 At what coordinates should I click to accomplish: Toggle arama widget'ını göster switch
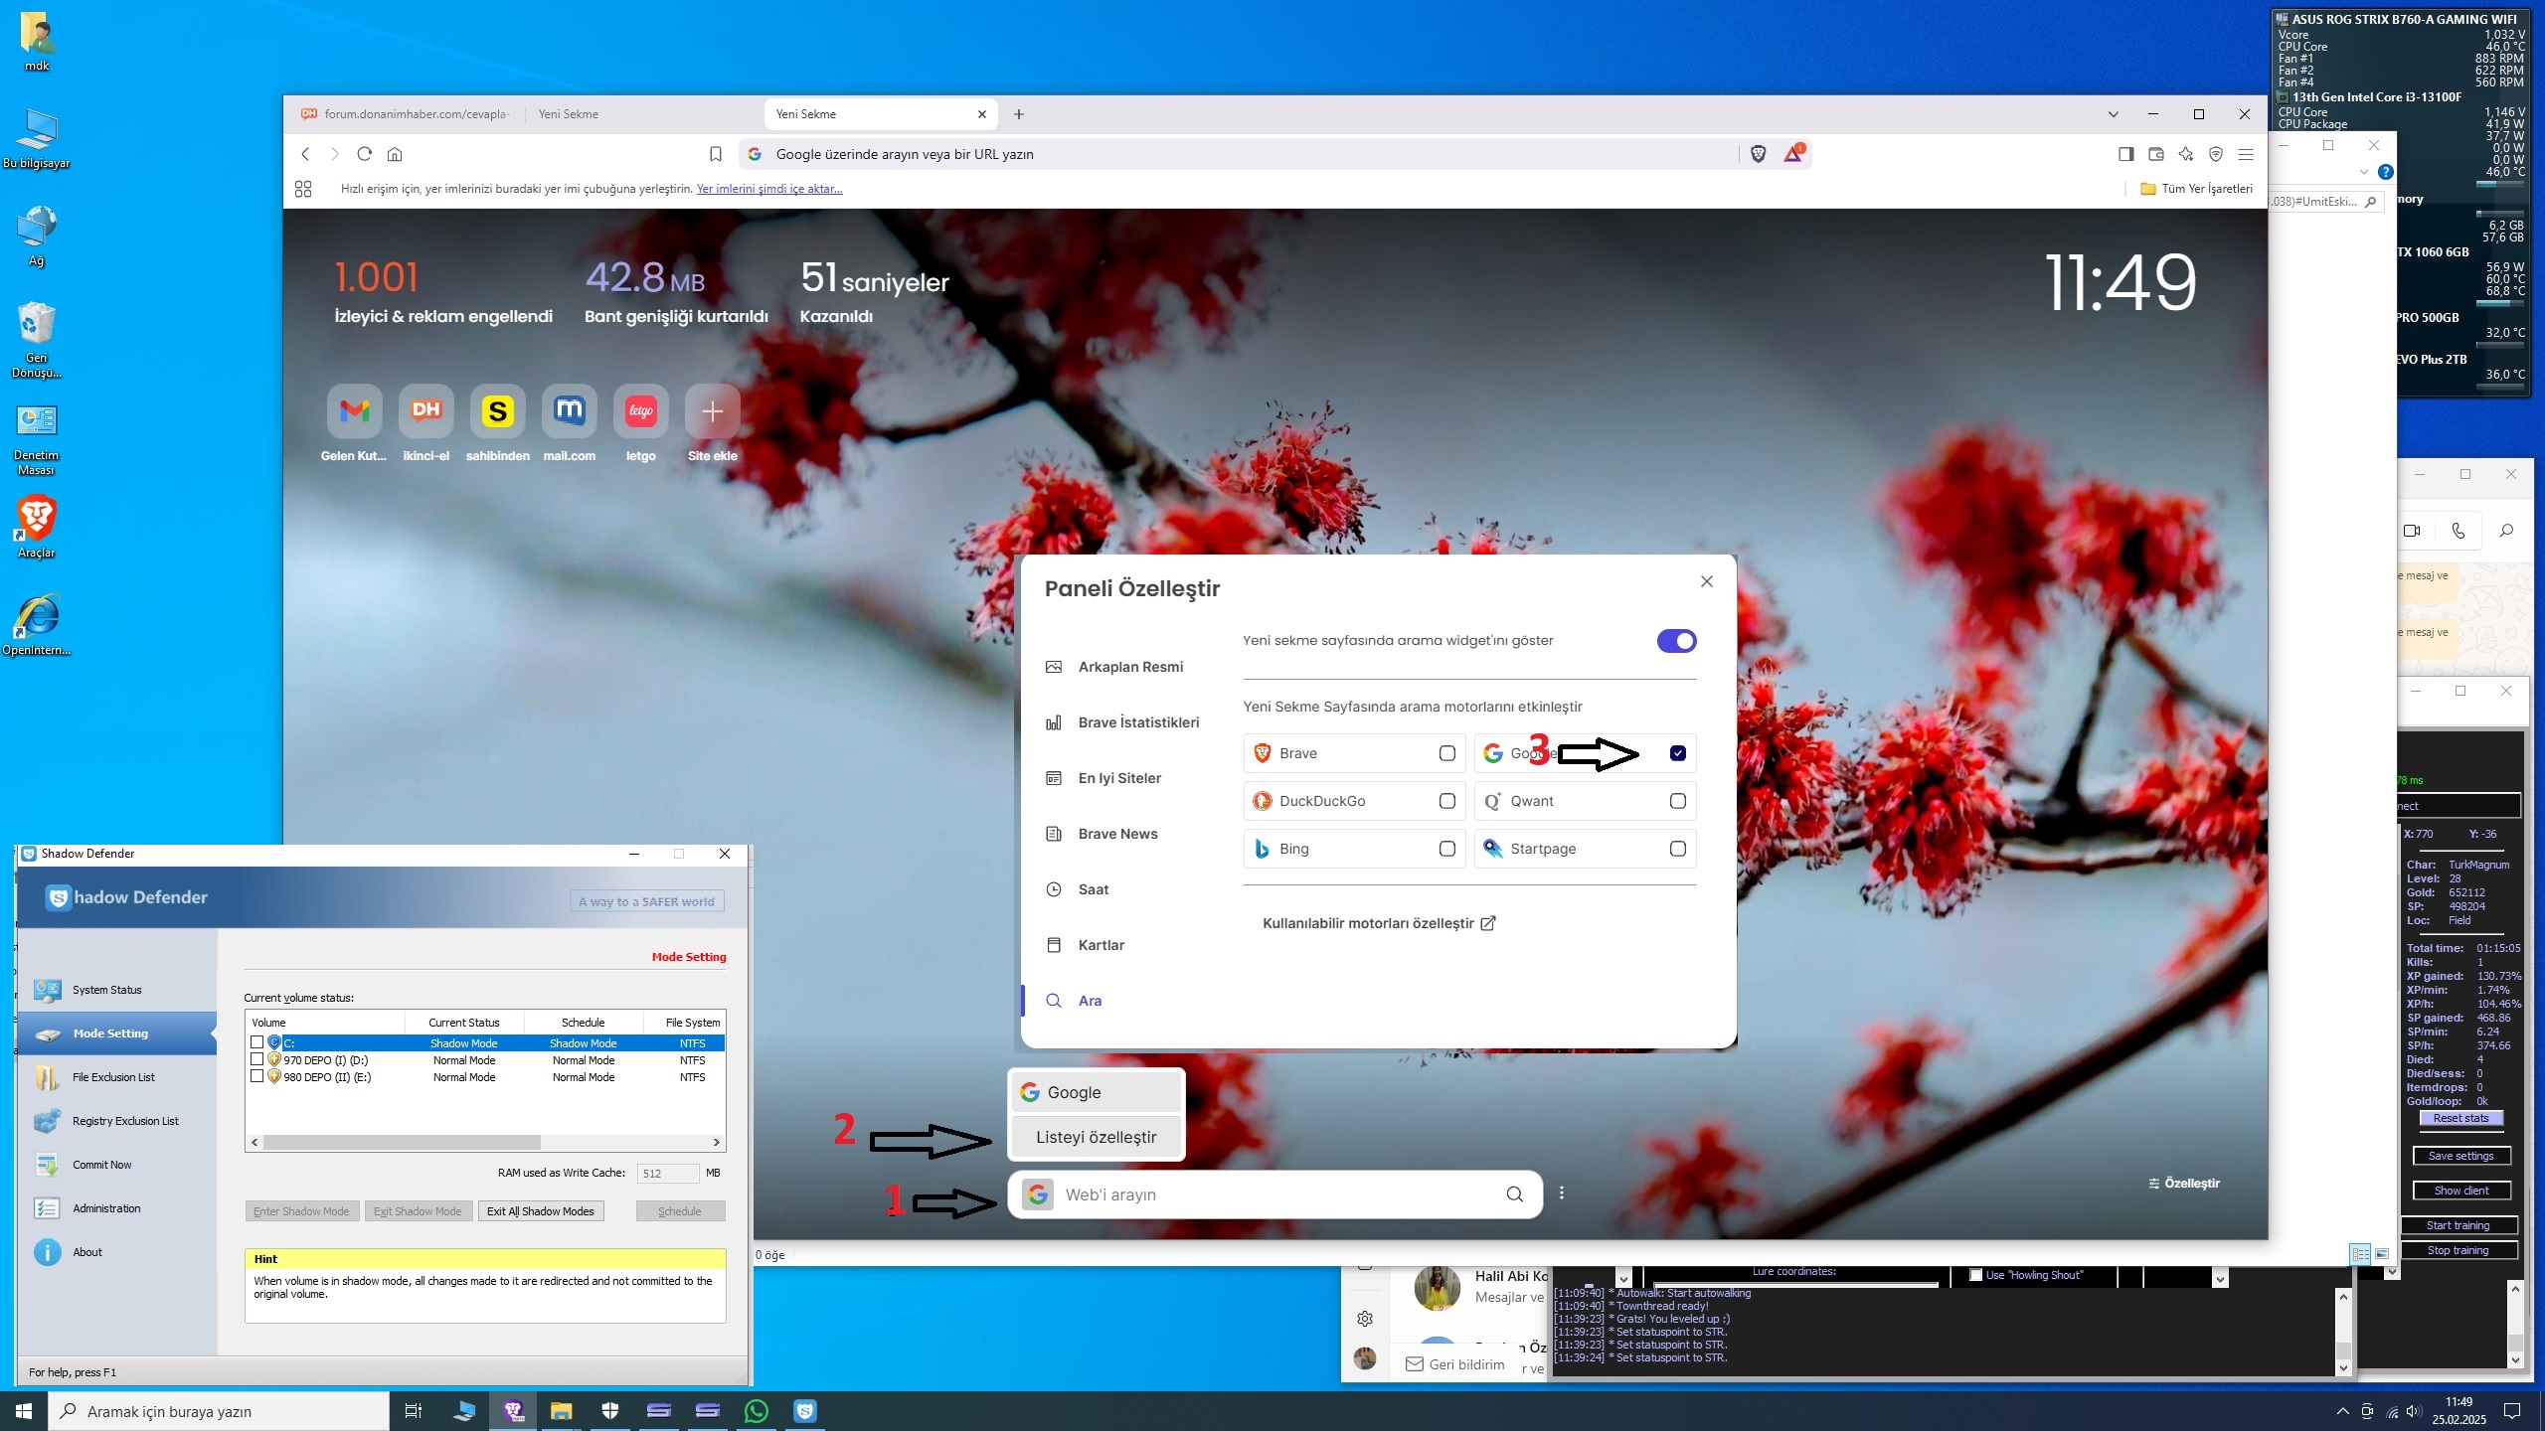point(1676,641)
